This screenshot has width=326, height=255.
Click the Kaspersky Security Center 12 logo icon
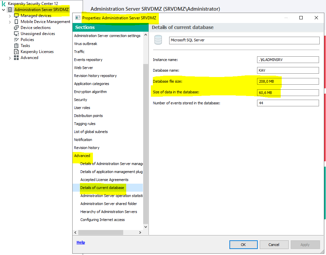coord(4,4)
